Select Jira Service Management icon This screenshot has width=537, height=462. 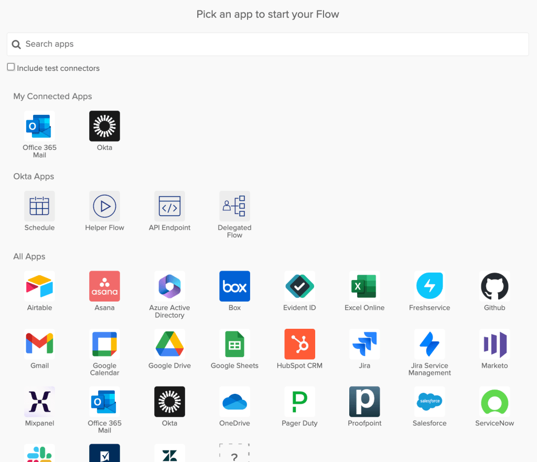tap(429, 344)
